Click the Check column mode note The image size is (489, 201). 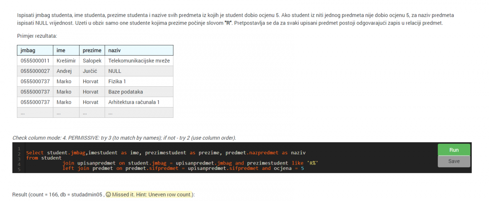(x=124, y=138)
